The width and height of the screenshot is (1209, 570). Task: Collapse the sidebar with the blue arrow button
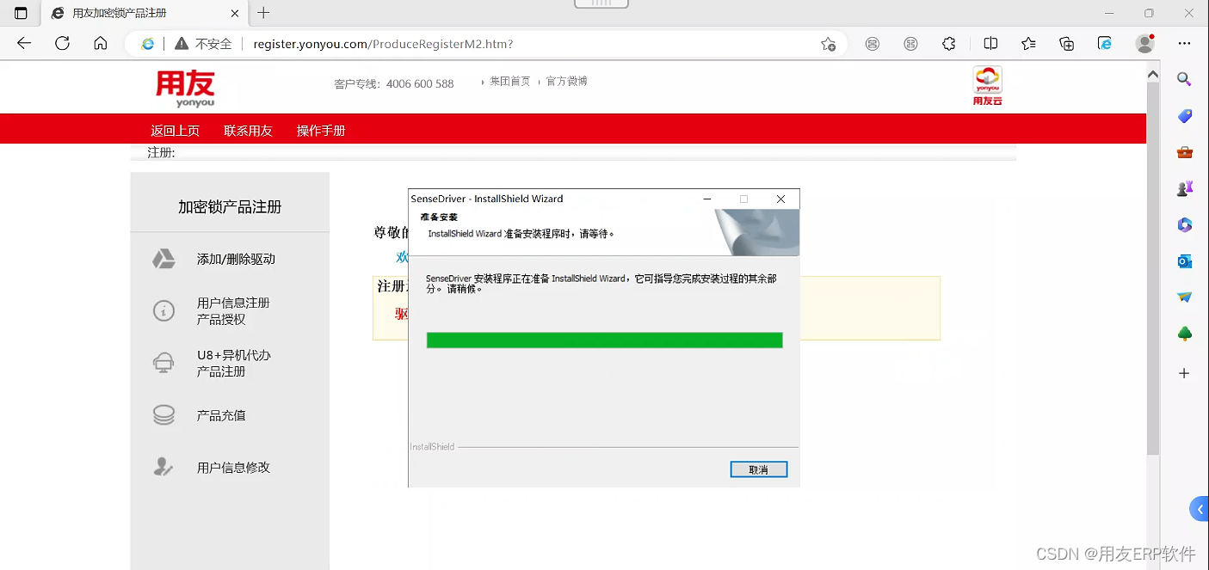click(1200, 509)
